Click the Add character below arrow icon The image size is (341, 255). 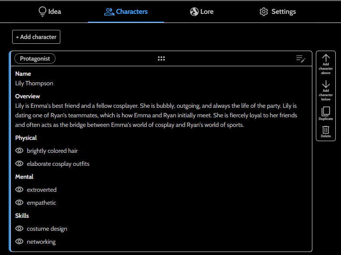(x=326, y=84)
